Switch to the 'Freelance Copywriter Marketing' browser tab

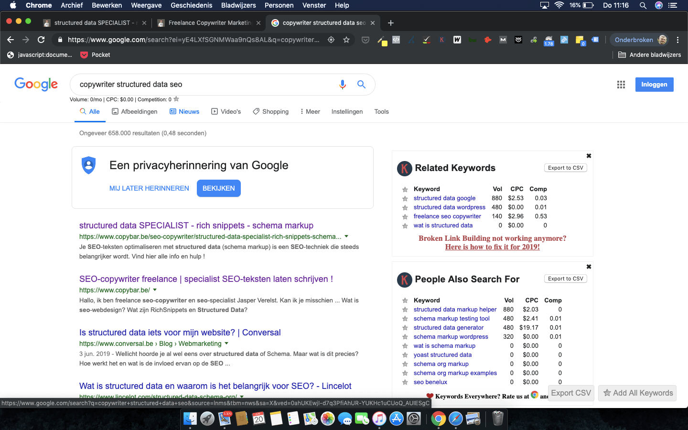point(209,23)
